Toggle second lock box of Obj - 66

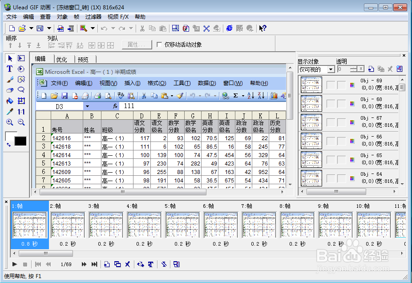[x=341, y=141]
